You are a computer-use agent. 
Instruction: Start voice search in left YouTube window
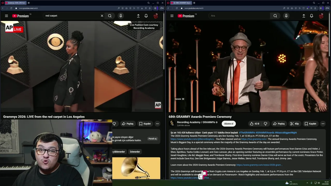point(121,16)
